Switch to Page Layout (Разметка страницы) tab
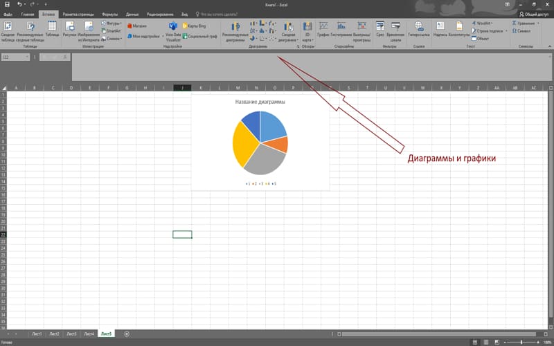The width and height of the screenshot is (554, 346). coord(78,15)
